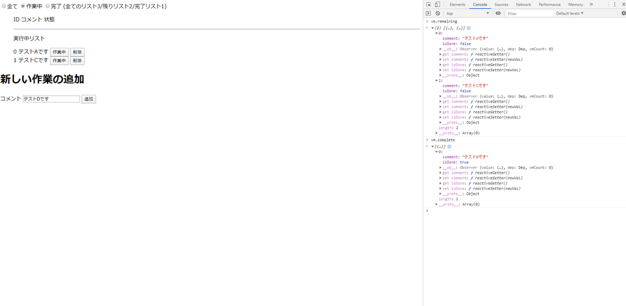Click the vm.complete command text
Screen dimensions: 626x306
[x=442, y=140]
